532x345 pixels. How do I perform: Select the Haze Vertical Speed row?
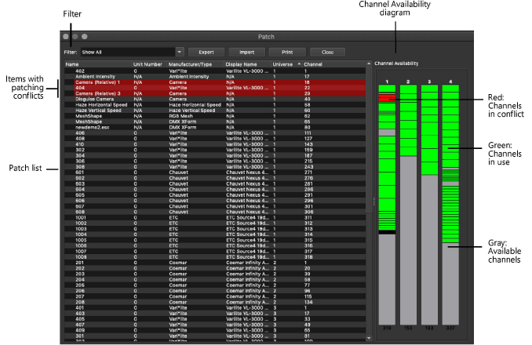tap(215, 111)
